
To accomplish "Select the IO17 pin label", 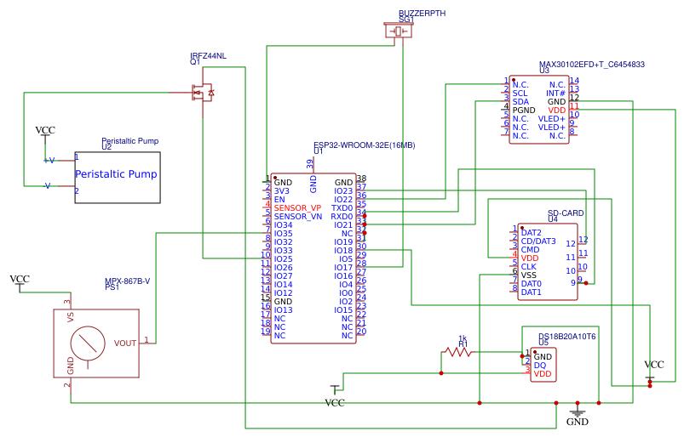I will 343,267.
